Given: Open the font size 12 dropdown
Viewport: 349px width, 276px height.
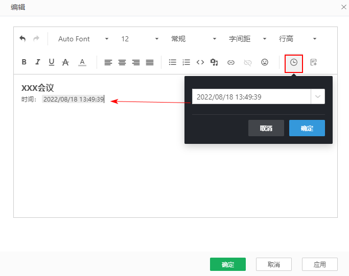Looking at the screenshot, I should 140,39.
